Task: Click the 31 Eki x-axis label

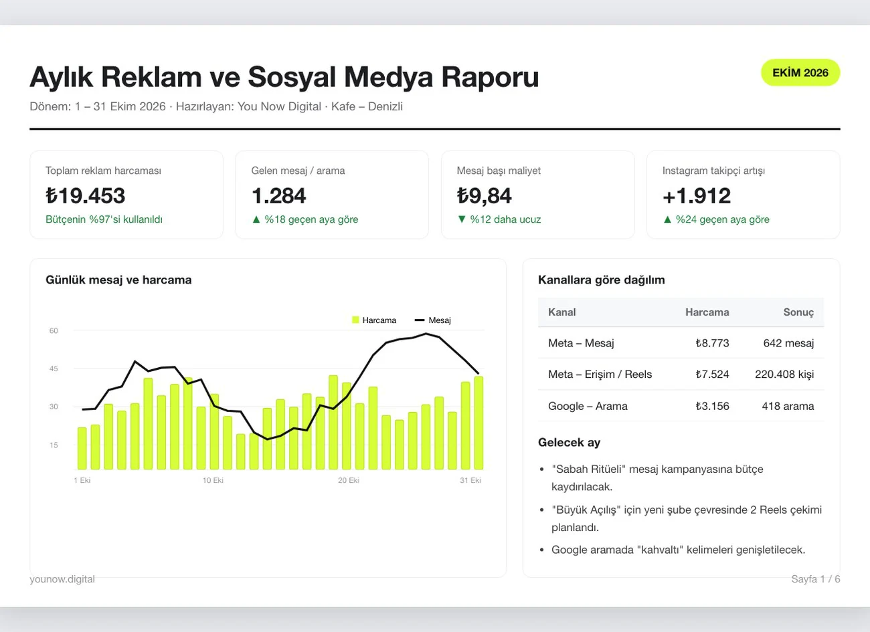Action: point(470,480)
